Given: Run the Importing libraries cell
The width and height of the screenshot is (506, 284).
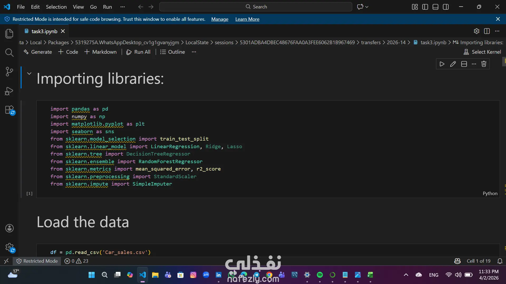Looking at the screenshot, I should click(x=442, y=64).
